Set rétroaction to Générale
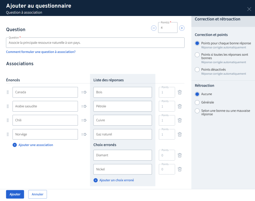Screen dimensions: 255x201 click(x=197, y=102)
